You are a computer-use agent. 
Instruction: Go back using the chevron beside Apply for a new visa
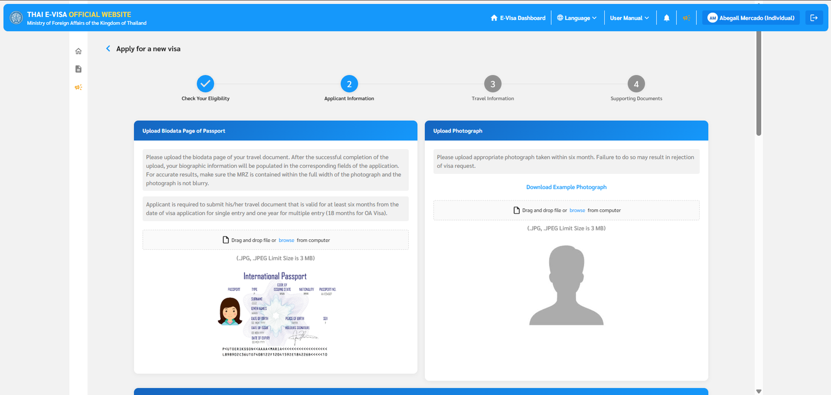click(108, 49)
